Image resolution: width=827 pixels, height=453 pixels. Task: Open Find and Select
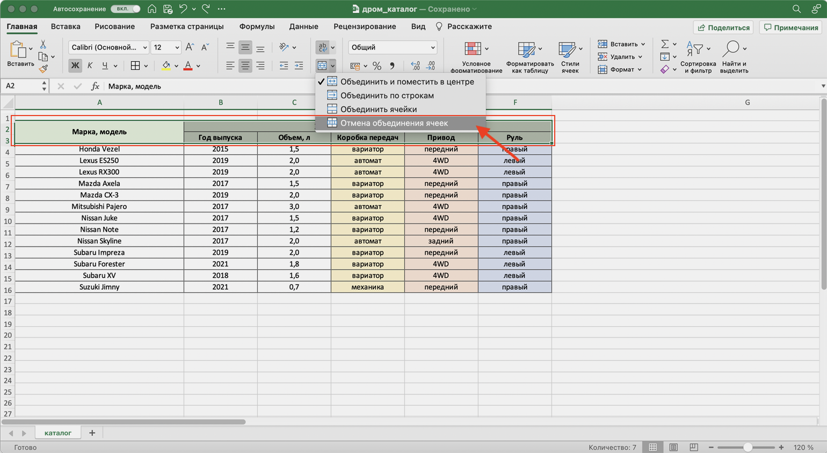click(734, 56)
